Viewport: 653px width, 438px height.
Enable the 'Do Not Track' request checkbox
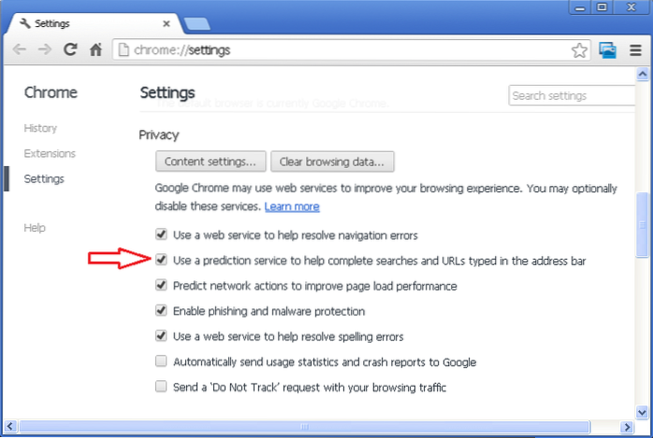tap(162, 387)
